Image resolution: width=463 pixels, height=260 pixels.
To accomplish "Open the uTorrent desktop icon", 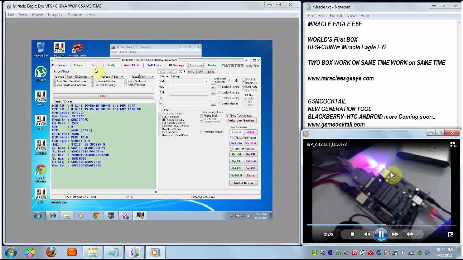I will (41, 74).
